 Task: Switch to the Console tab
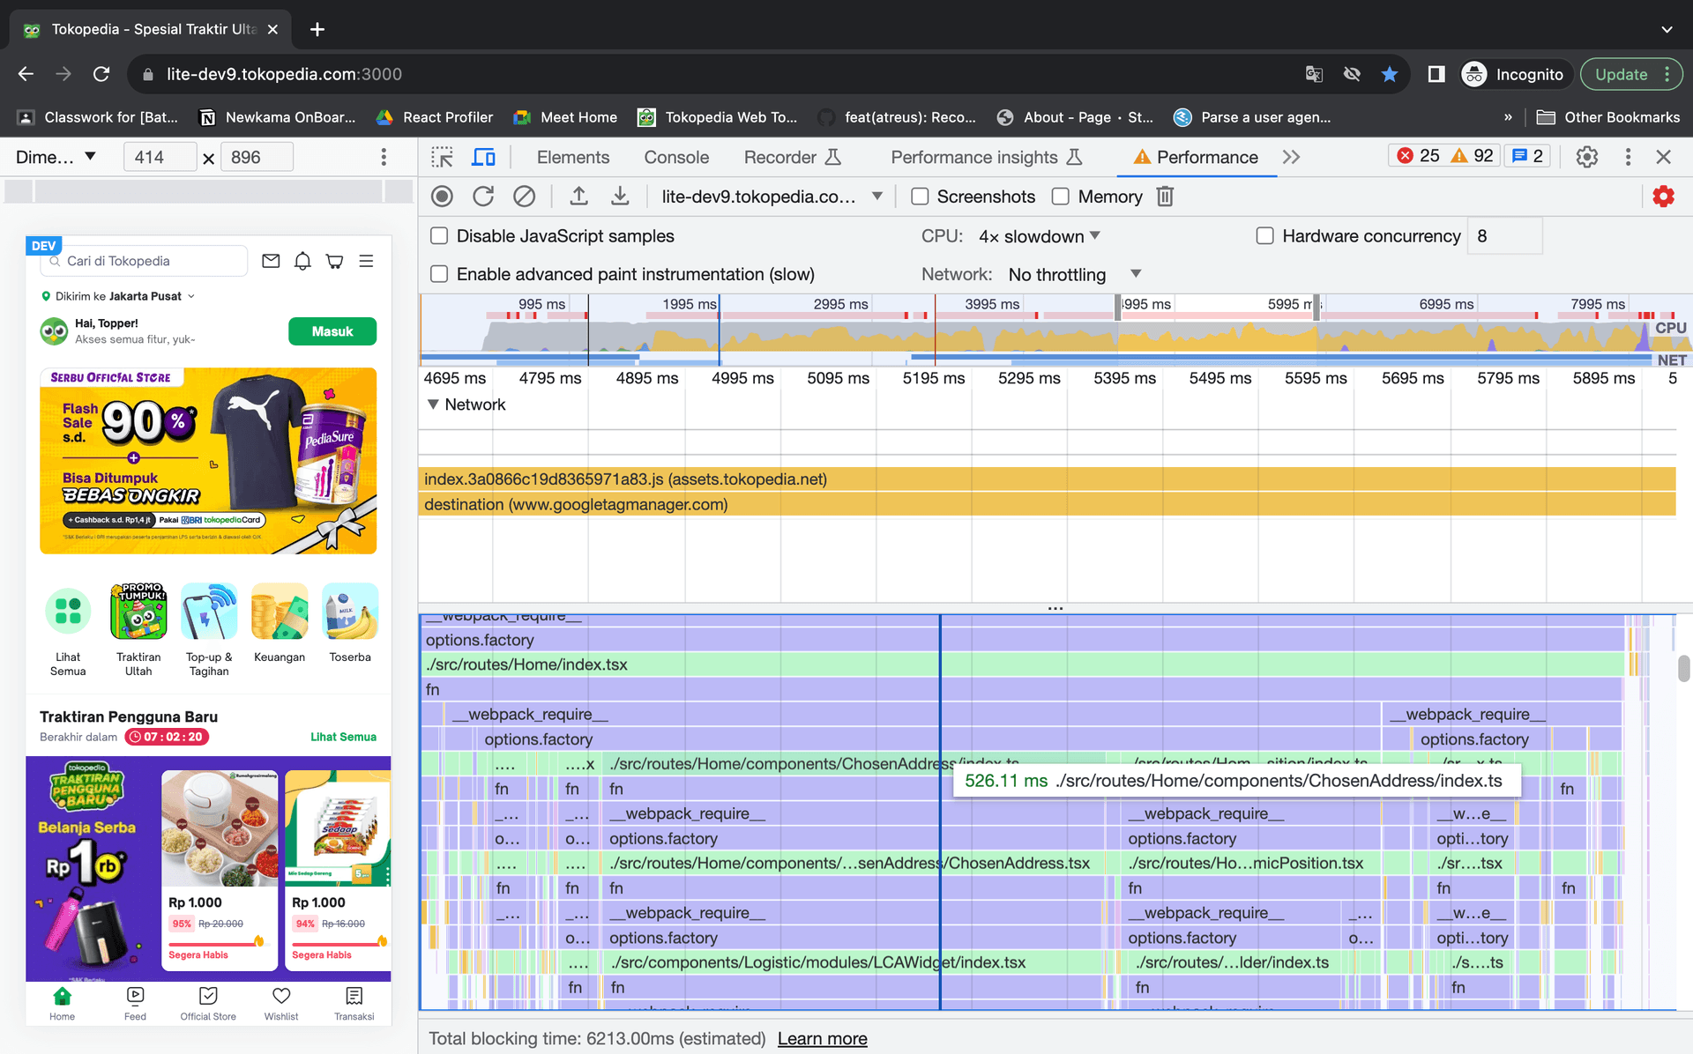(x=676, y=157)
